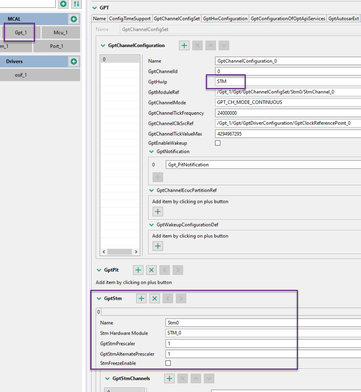Click the GptStmPrescaler field
The image size is (361, 392).
pos(263,344)
